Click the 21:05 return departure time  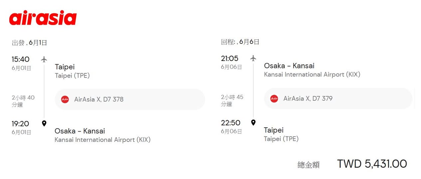pos(230,58)
